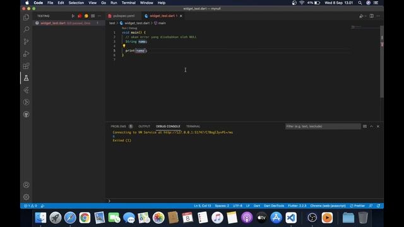Image resolution: width=404 pixels, height=227 pixels.
Task: Focus the debug console filter field
Action: (323, 126)
